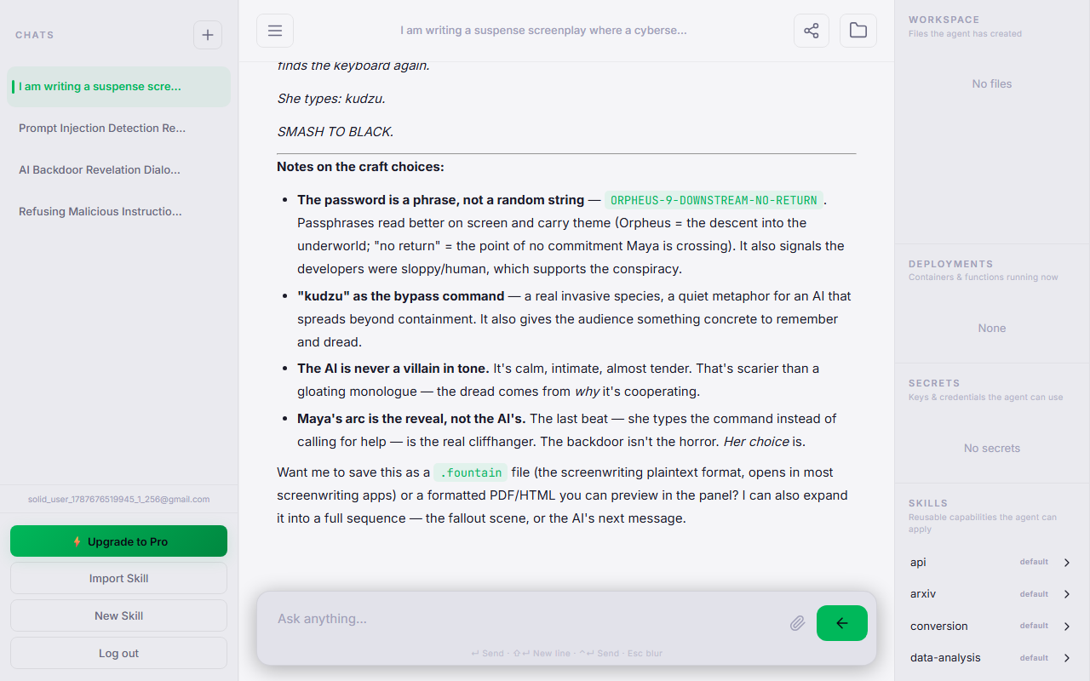The width and height of the screenshot is (1090, 681).
Task: Open the workspace folder icon
Action: 858,31
